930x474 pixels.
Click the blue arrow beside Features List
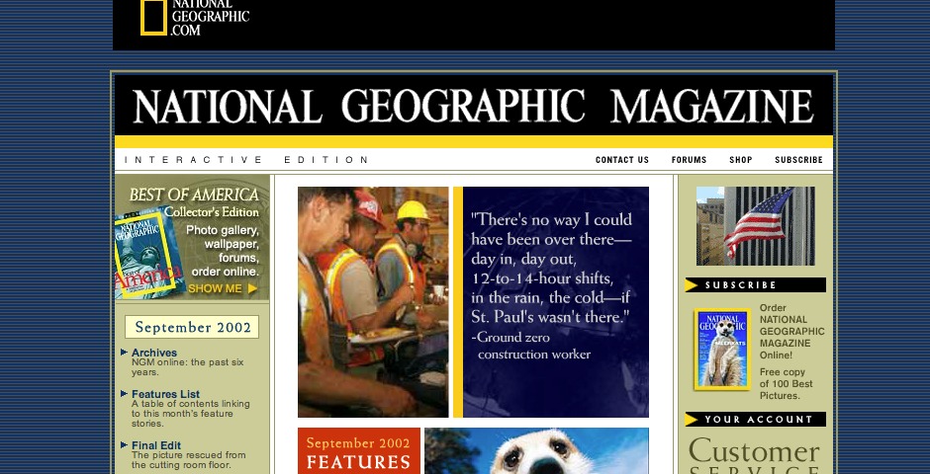click(124, 394)
